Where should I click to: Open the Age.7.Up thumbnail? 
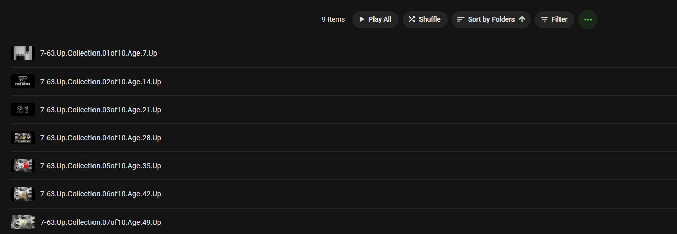[x=22, y=54]
